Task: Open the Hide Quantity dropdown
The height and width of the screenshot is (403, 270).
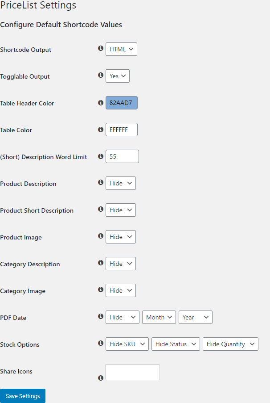Action: [x=230, y=344]
